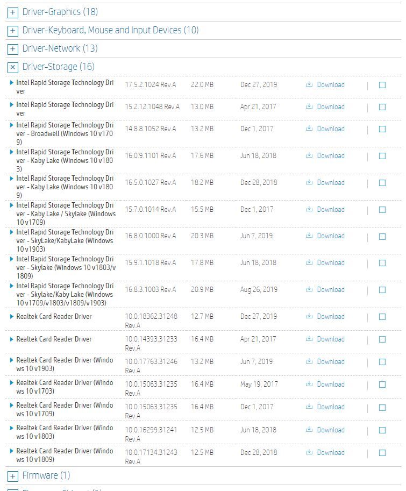Select checkbox for Intel RST 15.9.1.1018 Rev.A
This screenshot has height=491, width=406.
click(382, 263)
